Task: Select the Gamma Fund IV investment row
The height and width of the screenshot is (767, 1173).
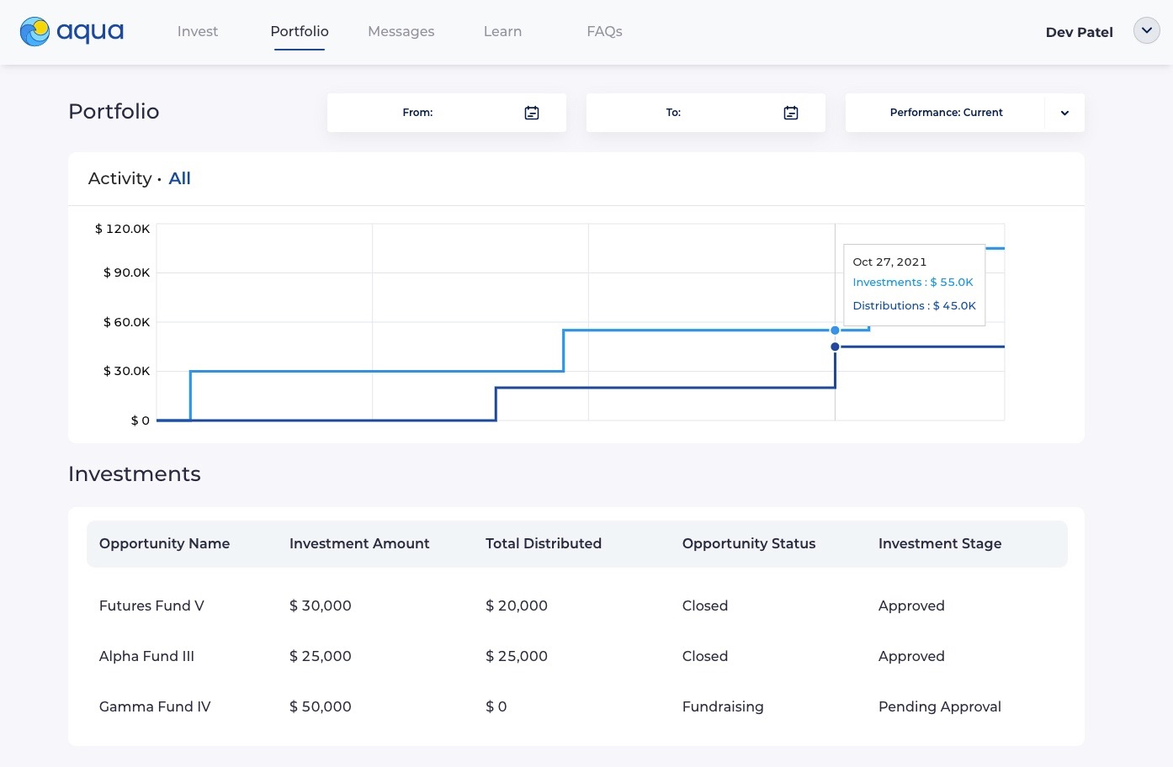Action: tap(155, 706)
